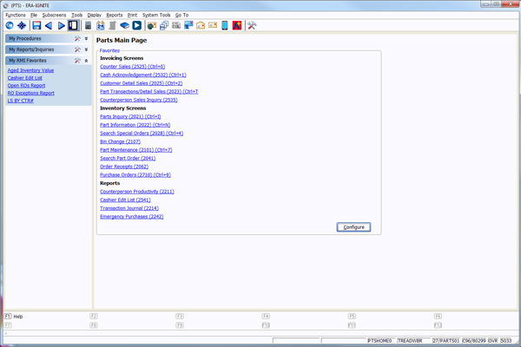521x347 pixels.
Task: Click the blue left arrow Back icon
Action: (x=49, y=26)
